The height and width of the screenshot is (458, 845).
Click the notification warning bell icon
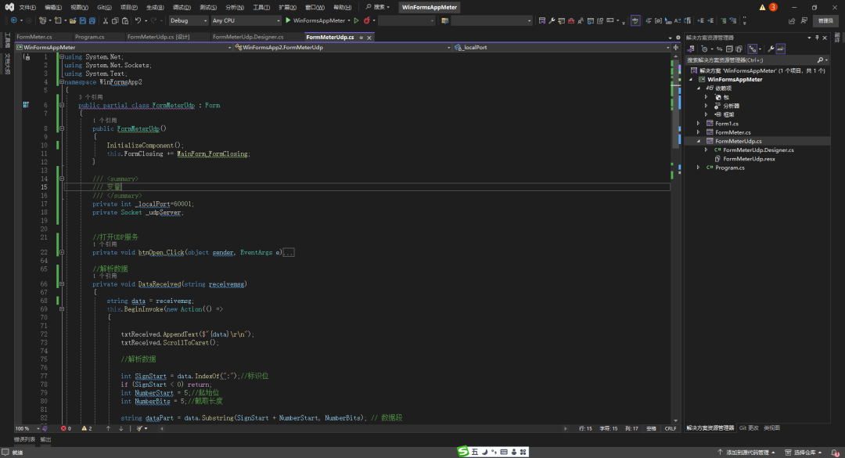click(834, 452)
